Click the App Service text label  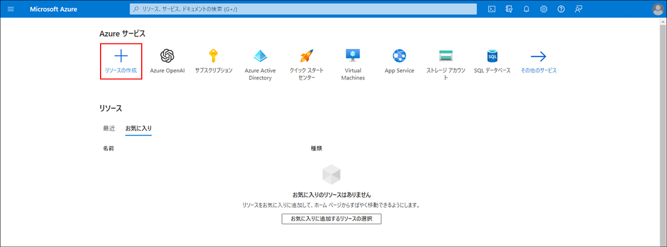click(399, 71)
